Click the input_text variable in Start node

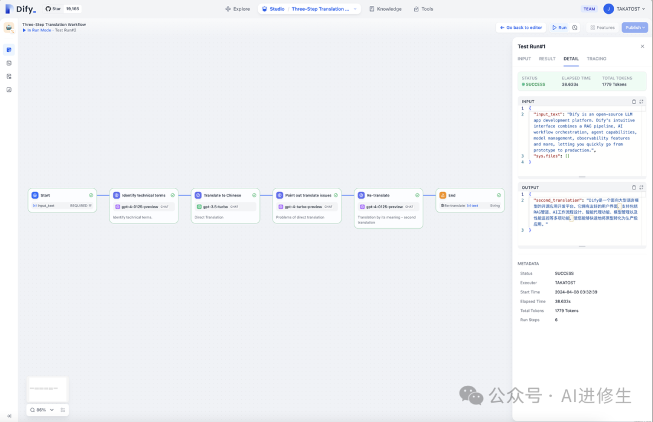[62, 205]
